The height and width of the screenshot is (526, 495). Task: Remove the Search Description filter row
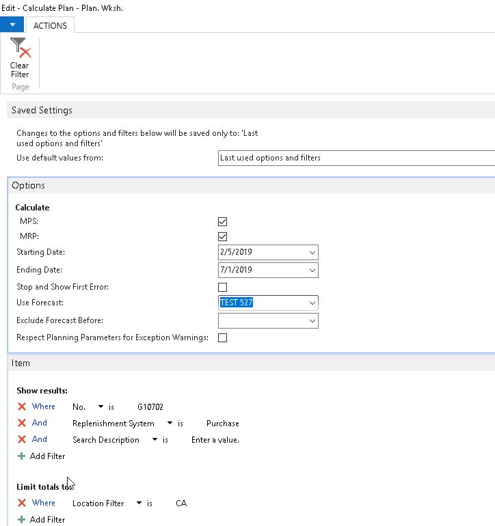click(x=22, y=440)
